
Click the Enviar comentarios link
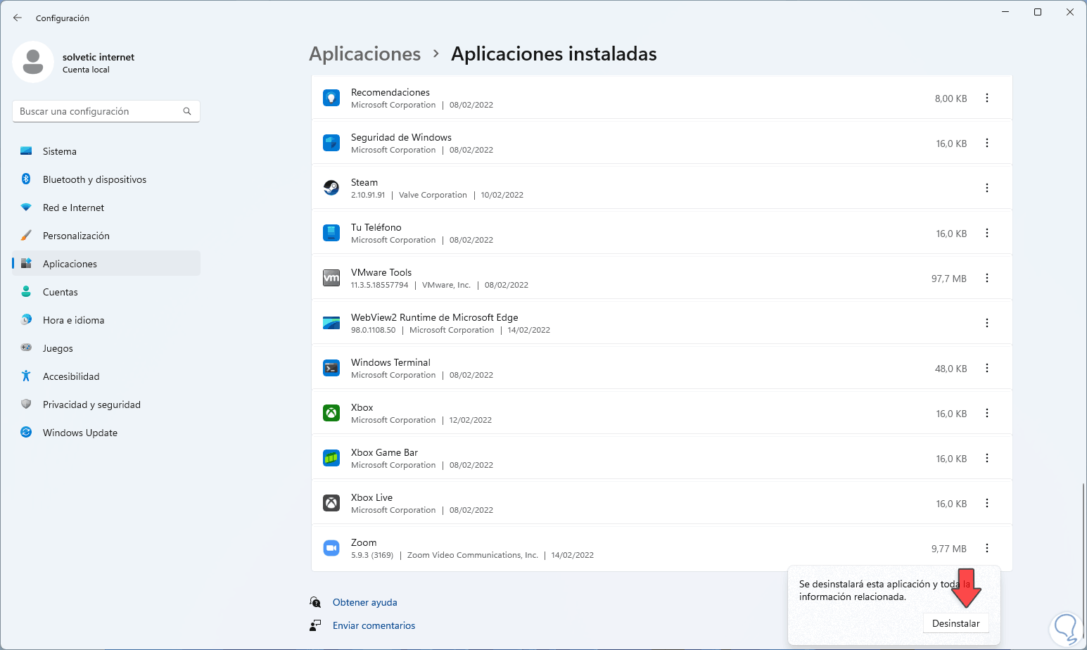374,625
